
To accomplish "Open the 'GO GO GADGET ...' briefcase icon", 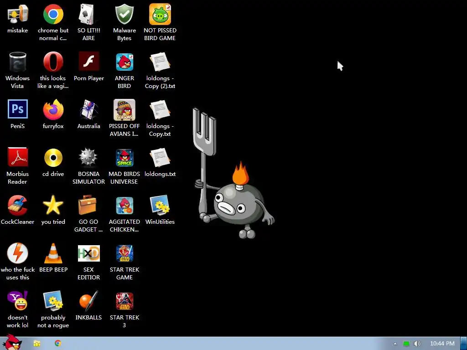I will tap(87, 205).
